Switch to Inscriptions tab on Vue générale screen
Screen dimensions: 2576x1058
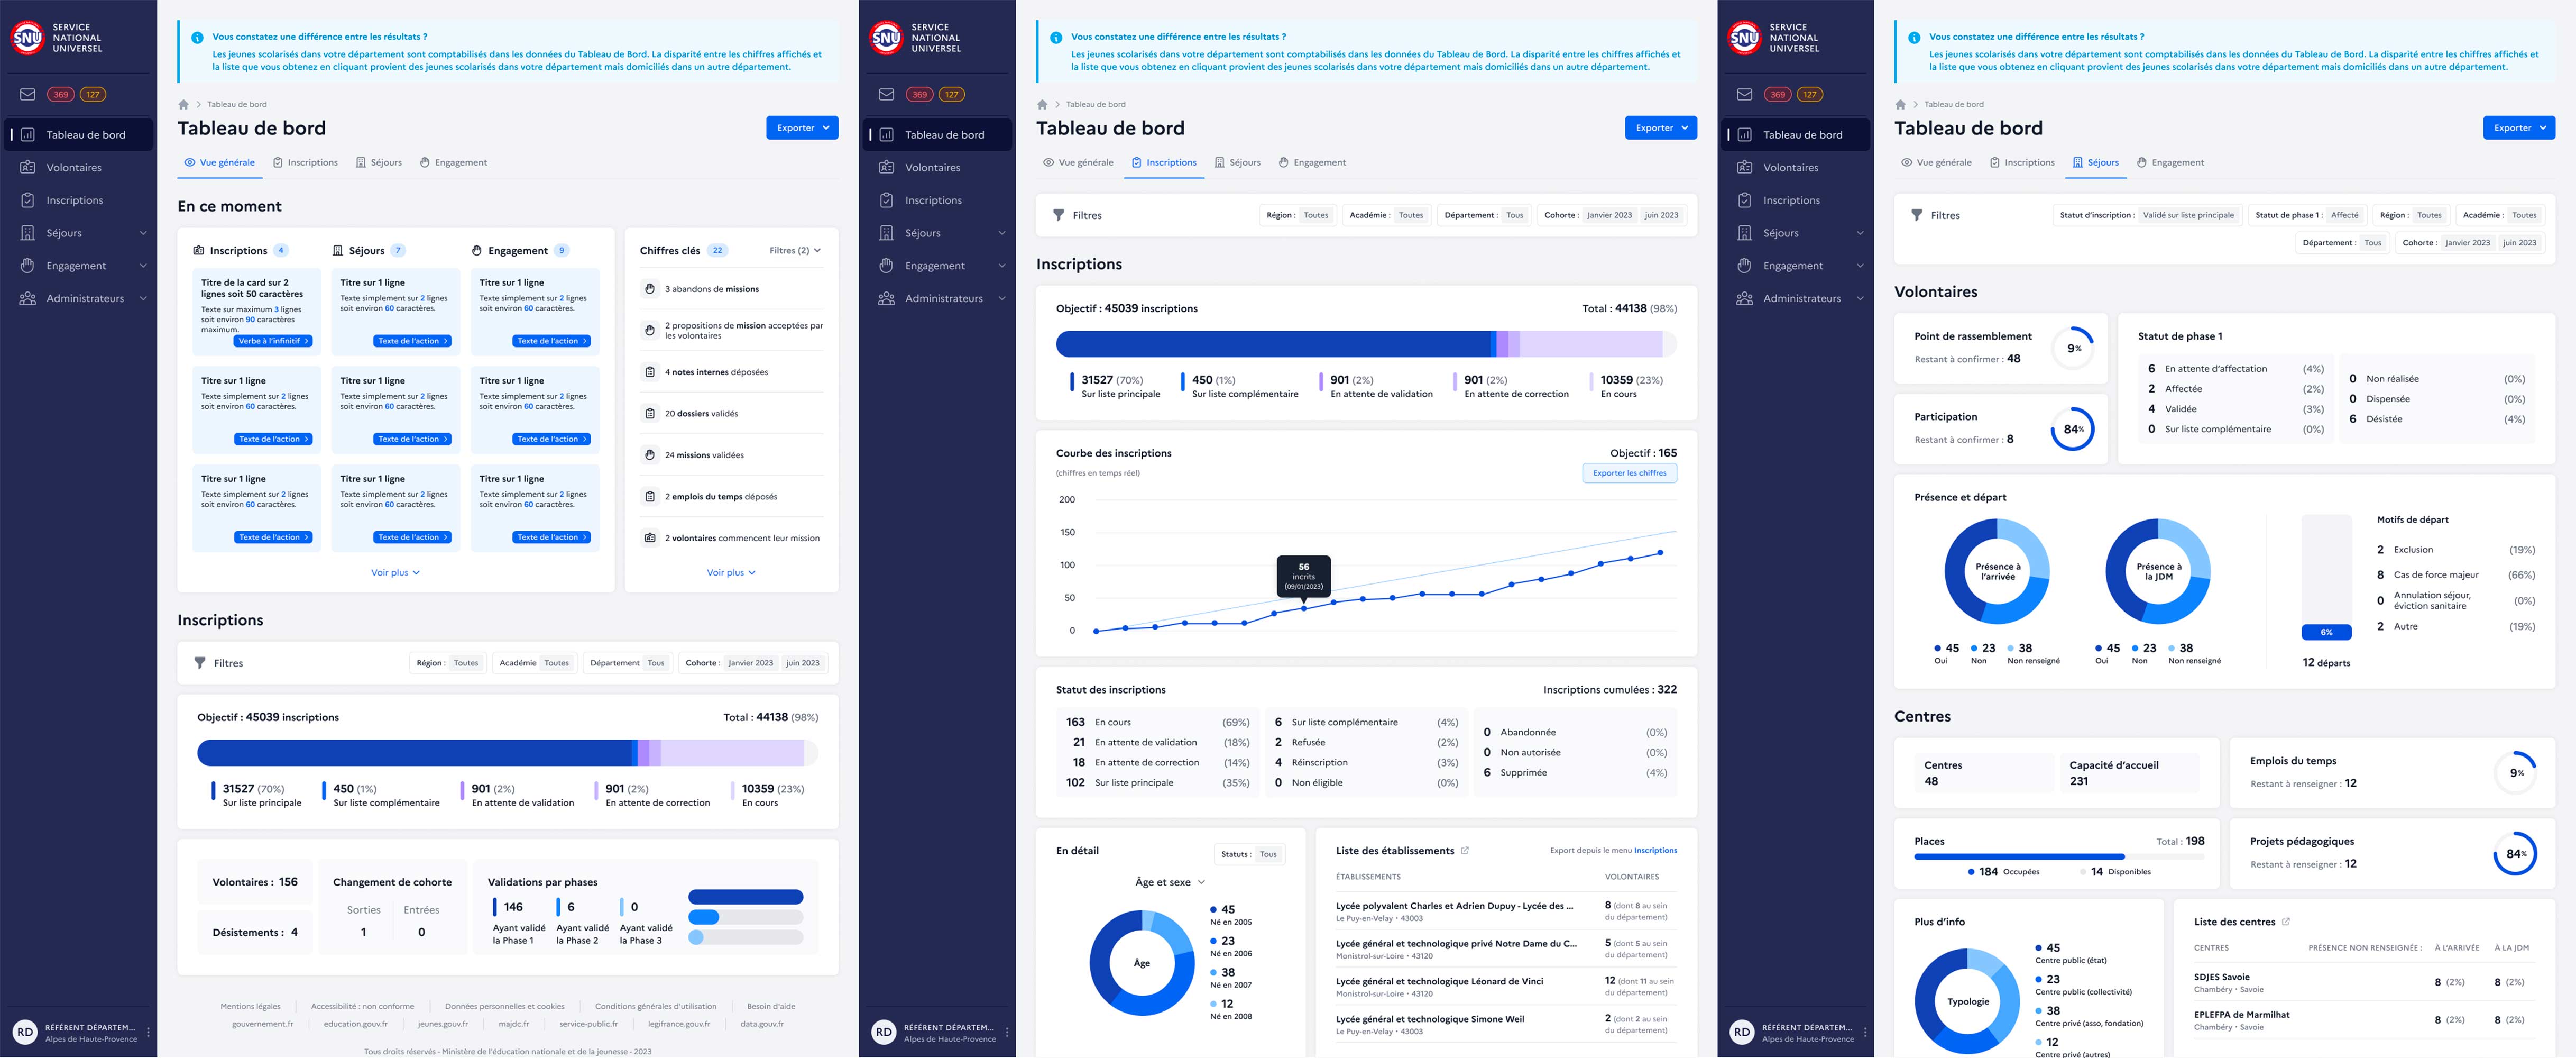click(305, 162)
